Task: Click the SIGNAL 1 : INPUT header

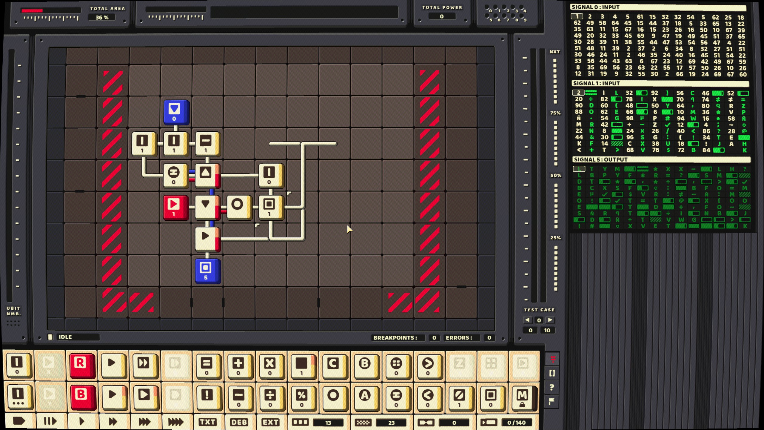Action: point(660,83)
